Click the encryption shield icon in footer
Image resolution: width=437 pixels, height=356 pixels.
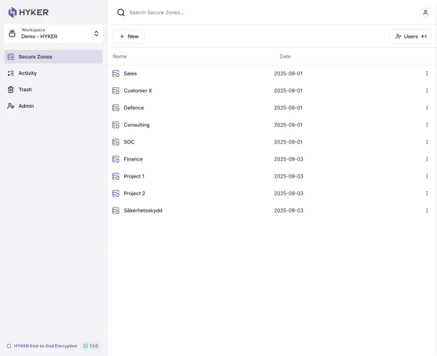(9, 346)
